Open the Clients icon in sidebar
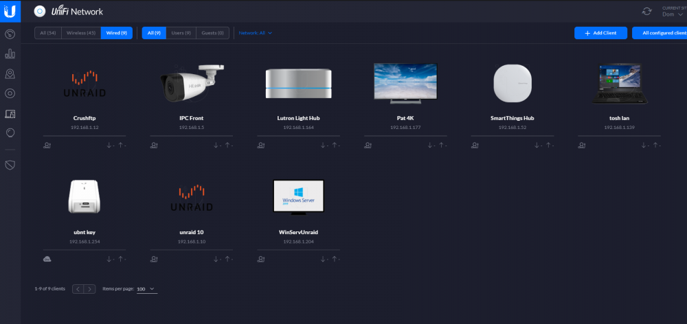 [x=10, y=114]
